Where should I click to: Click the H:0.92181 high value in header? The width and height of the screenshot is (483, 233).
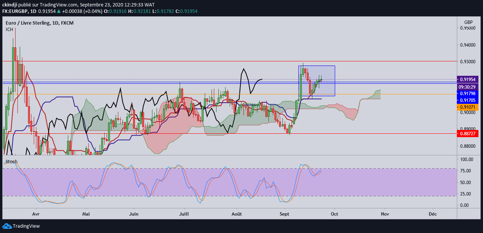(x=140, y=11)
